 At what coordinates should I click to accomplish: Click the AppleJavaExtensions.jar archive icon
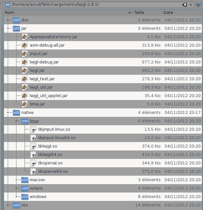pyautogui.click(x=25, y=37)
